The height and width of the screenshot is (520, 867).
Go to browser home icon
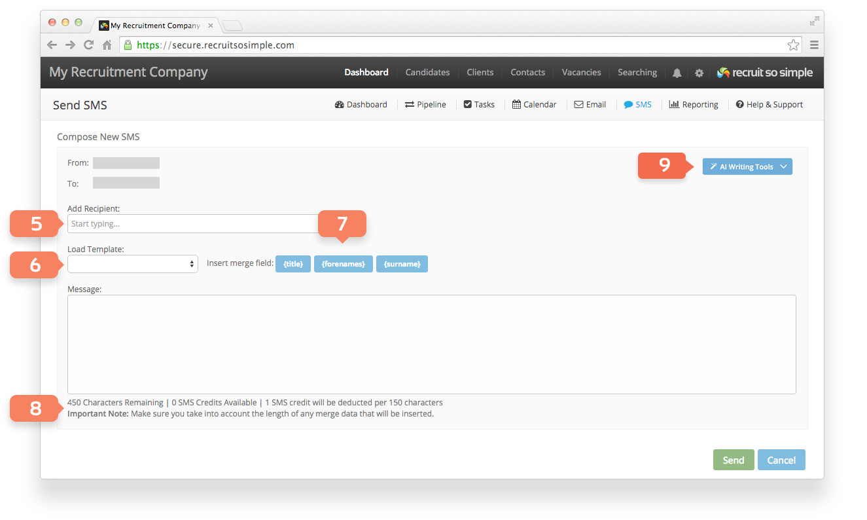pyautogui.click(x=107, y=45)
